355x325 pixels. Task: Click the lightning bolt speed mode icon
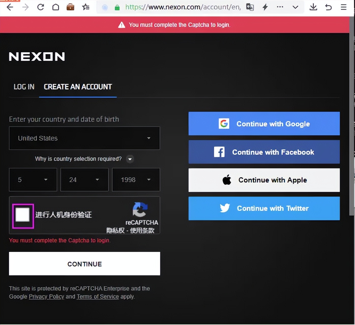(265, 7)
